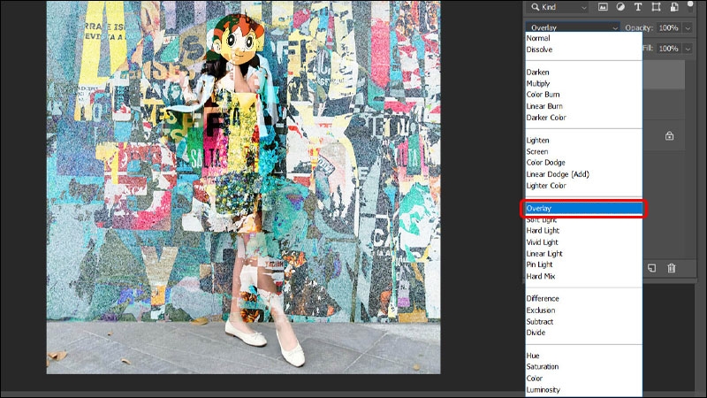Choose Linear Dodge (Add) option
Screen dimensions: 707x398
click(558, 174)
